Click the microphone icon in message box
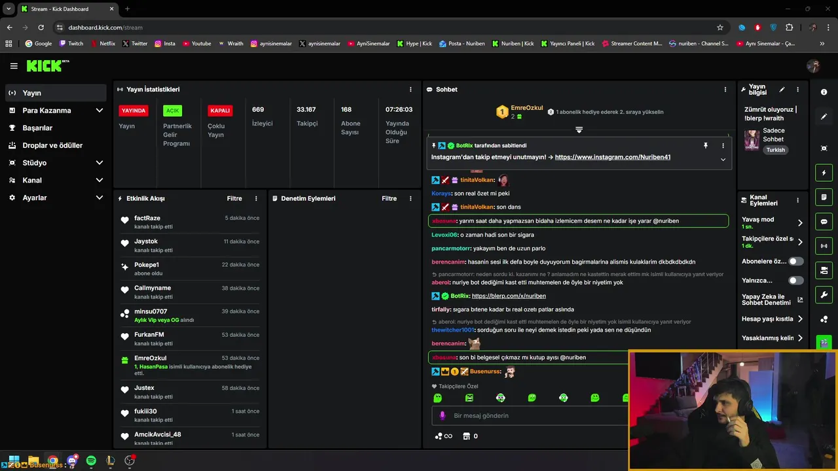The image size is (838, 471). [x=443, y=415]
